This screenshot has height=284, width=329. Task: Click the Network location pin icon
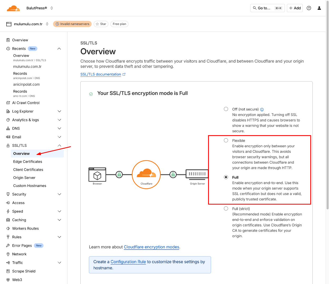click(x=8, y=254)
